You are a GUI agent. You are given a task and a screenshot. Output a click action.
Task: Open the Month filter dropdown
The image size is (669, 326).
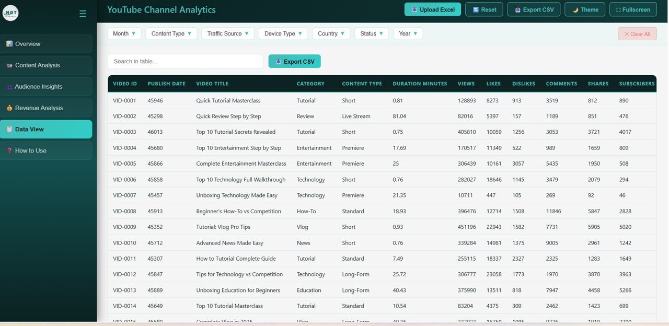(124, 33)
